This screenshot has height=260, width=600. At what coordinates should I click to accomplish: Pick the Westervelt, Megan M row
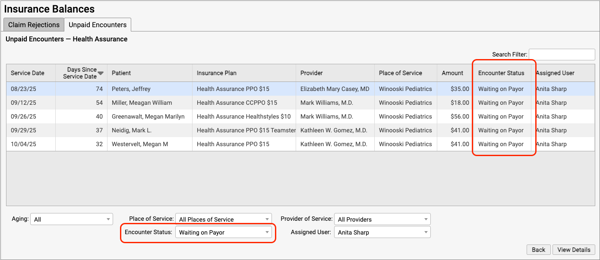(x=139, y=144)
